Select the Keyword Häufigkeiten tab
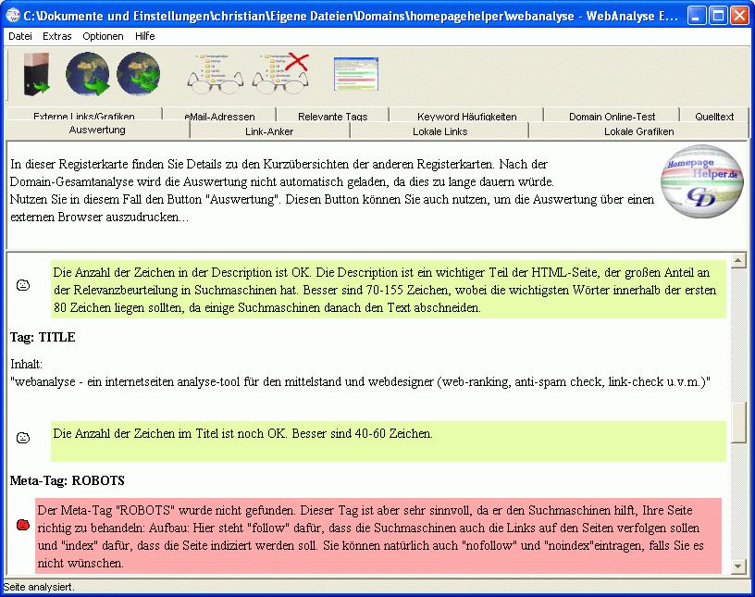 (x=466, y=117)
